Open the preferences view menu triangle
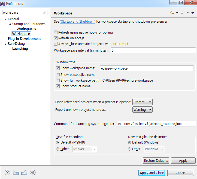Image resolution: width=197 pixels, height=179 pixels. click(193, 13)
